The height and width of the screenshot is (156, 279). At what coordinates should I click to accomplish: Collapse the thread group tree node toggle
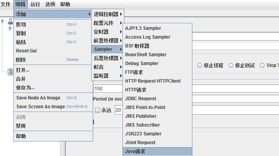tap(10, 28)
